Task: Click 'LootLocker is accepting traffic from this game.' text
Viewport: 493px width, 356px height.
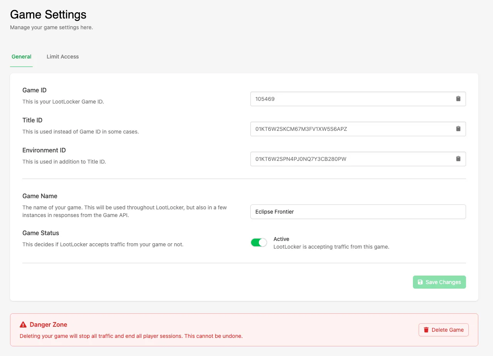Action: (x=331, y=247)
